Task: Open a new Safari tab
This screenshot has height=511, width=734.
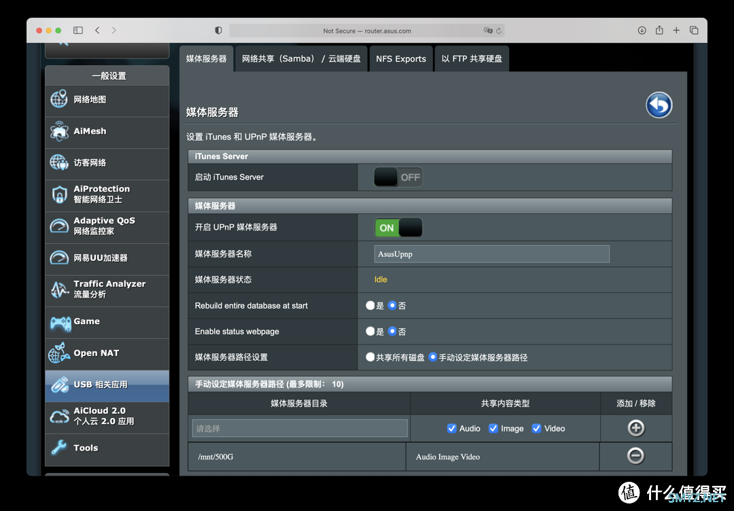Action: pyautogui.click(x=676, y=31)
